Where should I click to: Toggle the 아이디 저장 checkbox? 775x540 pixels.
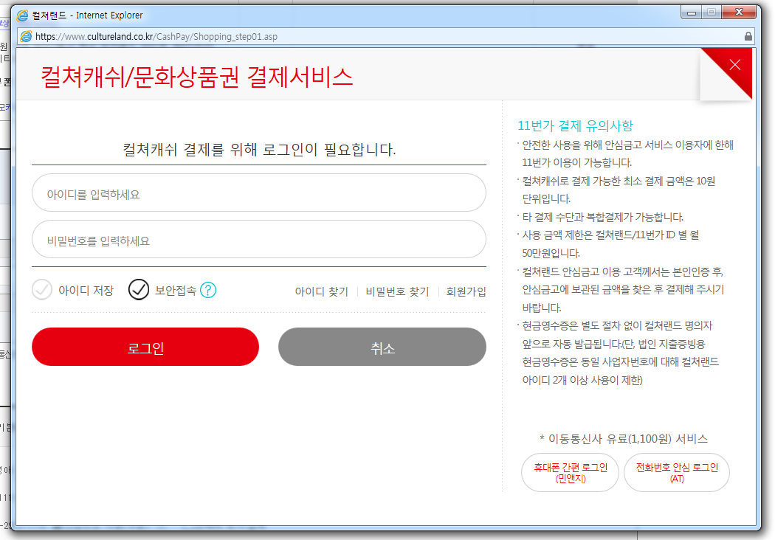tap(42, 289)
